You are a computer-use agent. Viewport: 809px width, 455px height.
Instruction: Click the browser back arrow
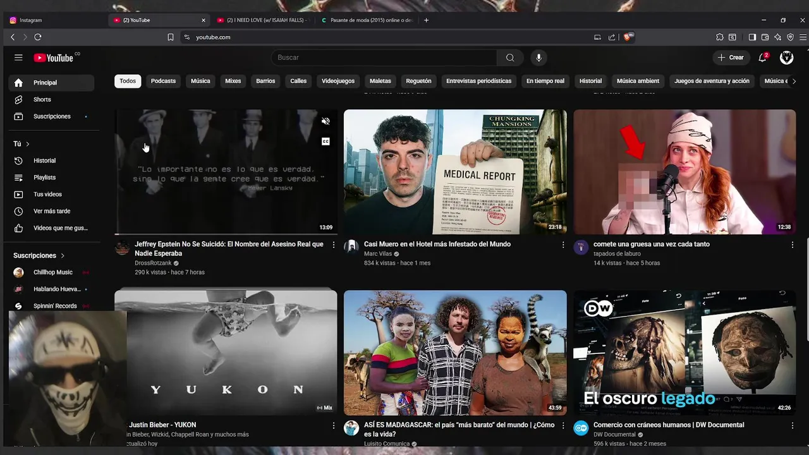(x=13, y=37)
